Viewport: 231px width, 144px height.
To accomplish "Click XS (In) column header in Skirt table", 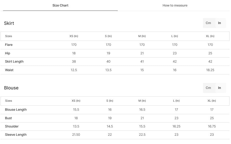I will click(x=74, y=36).
